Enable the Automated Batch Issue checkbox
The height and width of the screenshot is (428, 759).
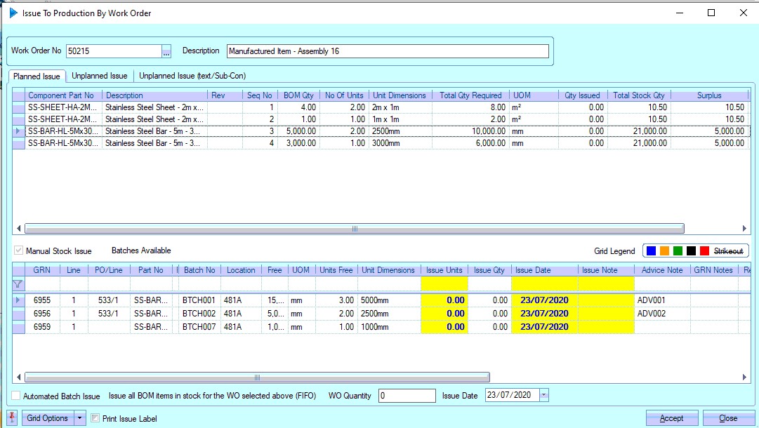pyautogui.click(x=17, y=396)
